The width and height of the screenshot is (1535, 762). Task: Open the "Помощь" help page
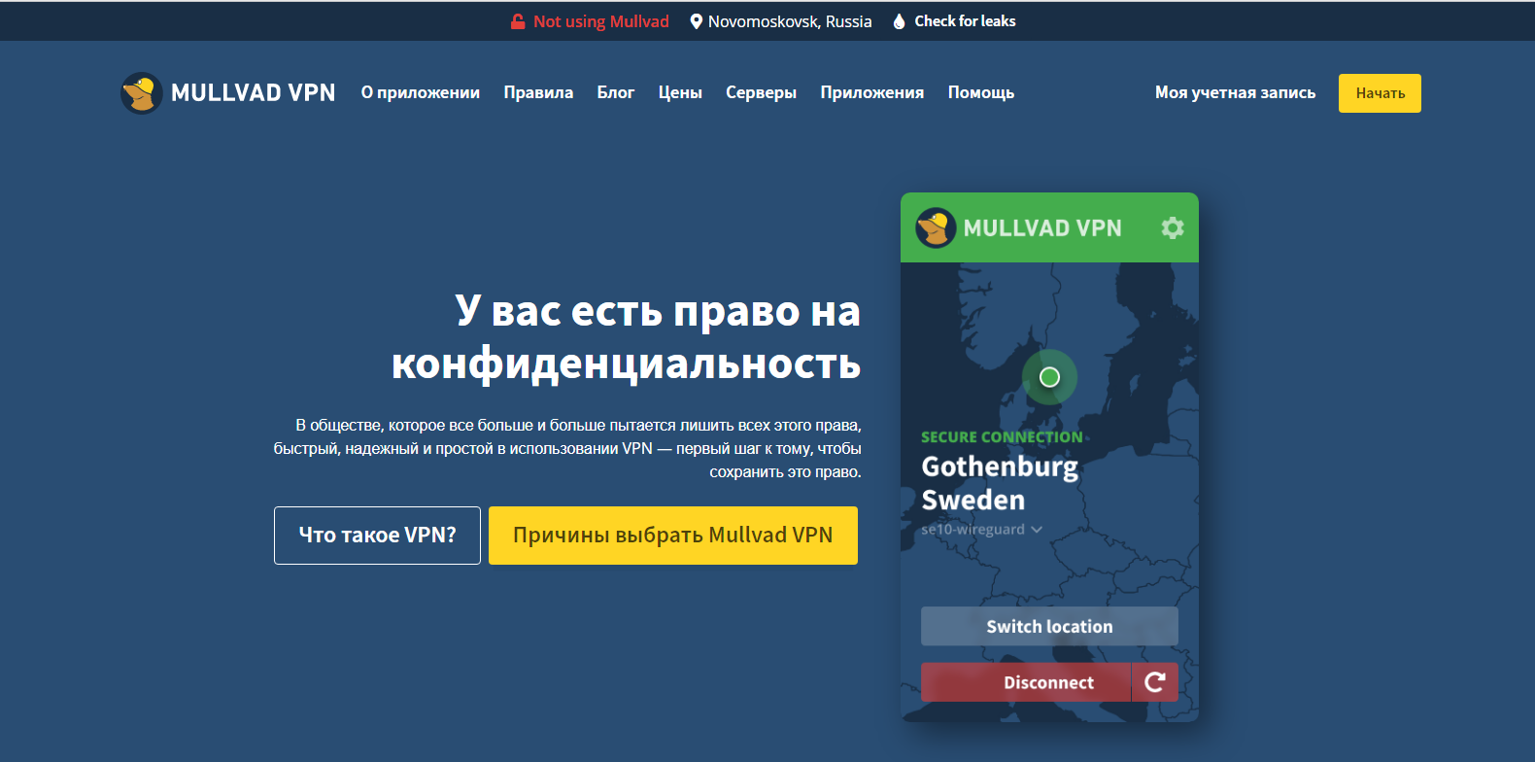tap(981, 92)
